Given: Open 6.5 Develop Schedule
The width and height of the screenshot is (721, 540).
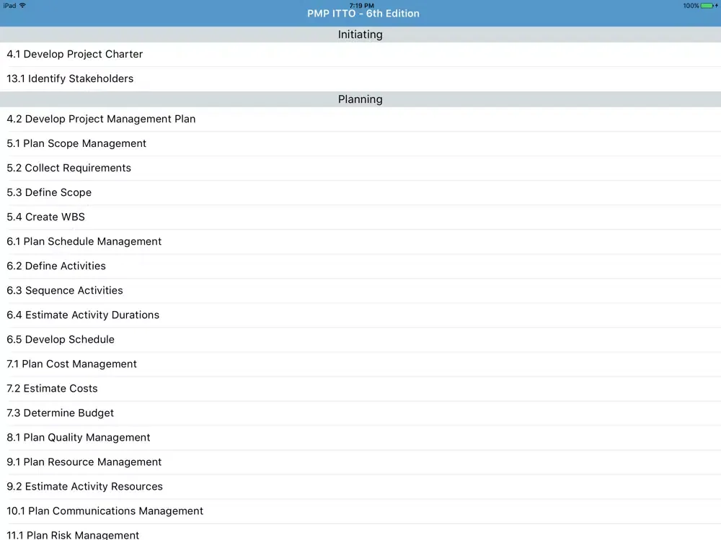Looking at the screenshot, I should click(x=360, y=339).
